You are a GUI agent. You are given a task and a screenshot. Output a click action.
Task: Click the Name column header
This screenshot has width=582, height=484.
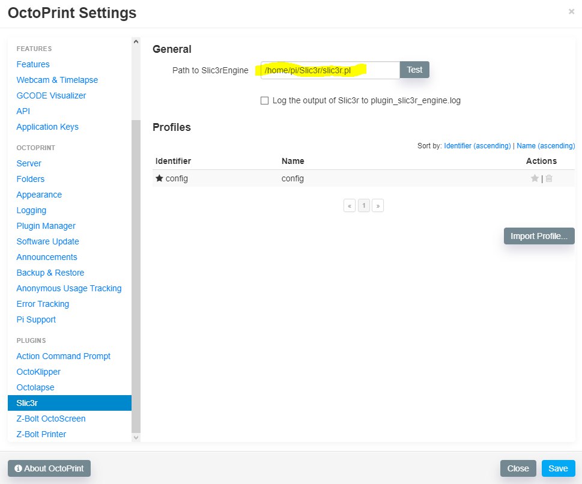[x=293, y=161]
